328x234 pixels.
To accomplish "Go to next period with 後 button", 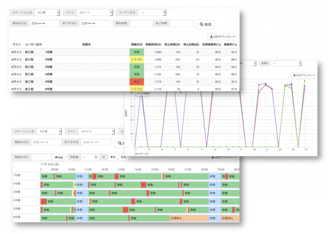I will pyautogui.click(x=123, y=157).
